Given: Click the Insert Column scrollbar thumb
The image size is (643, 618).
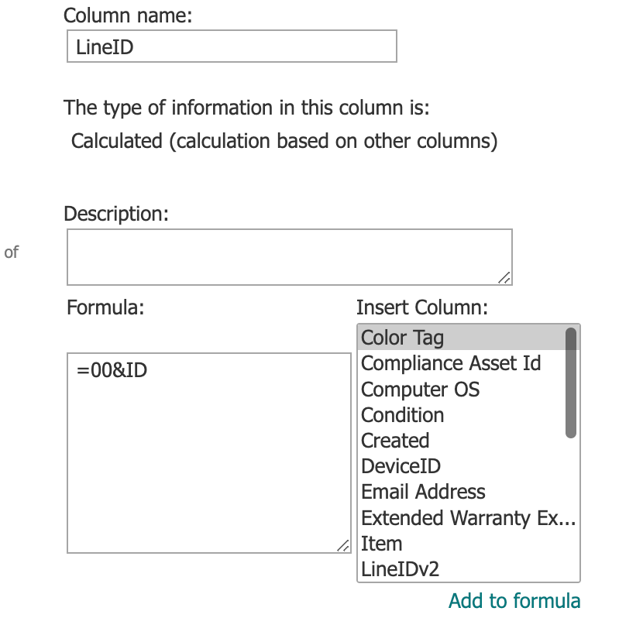Looking at the screenshot, I should click(571, 383).
